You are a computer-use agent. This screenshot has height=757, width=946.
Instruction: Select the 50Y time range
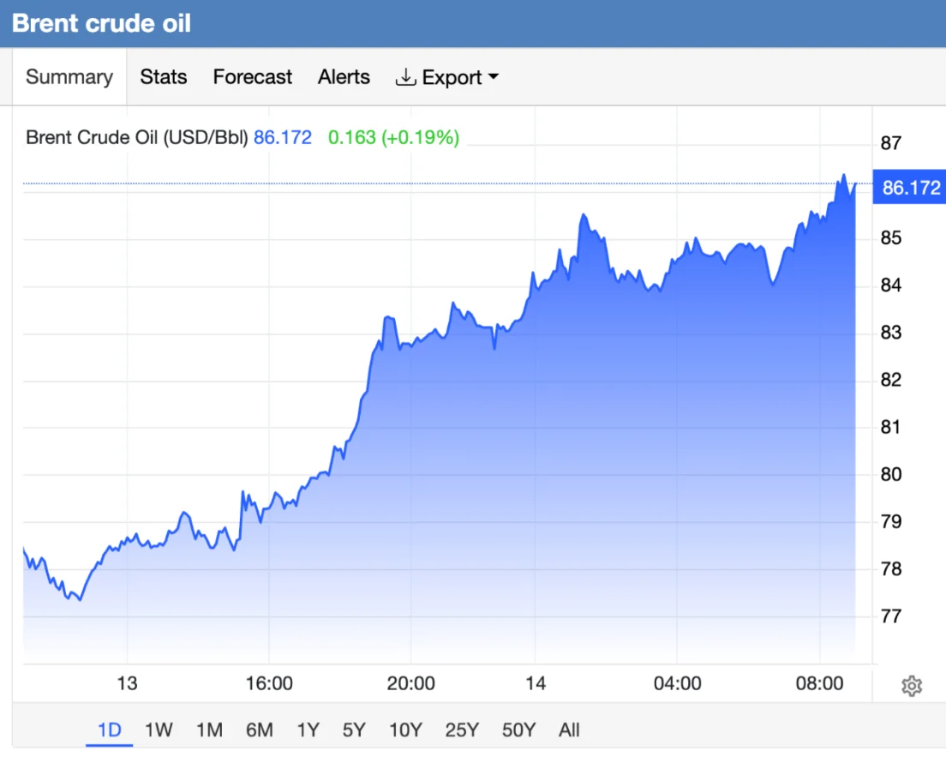(x=519, y=730)
